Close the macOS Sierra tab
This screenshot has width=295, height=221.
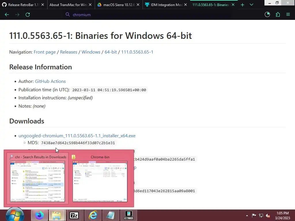pyautogui.click(x=138, y=5)
